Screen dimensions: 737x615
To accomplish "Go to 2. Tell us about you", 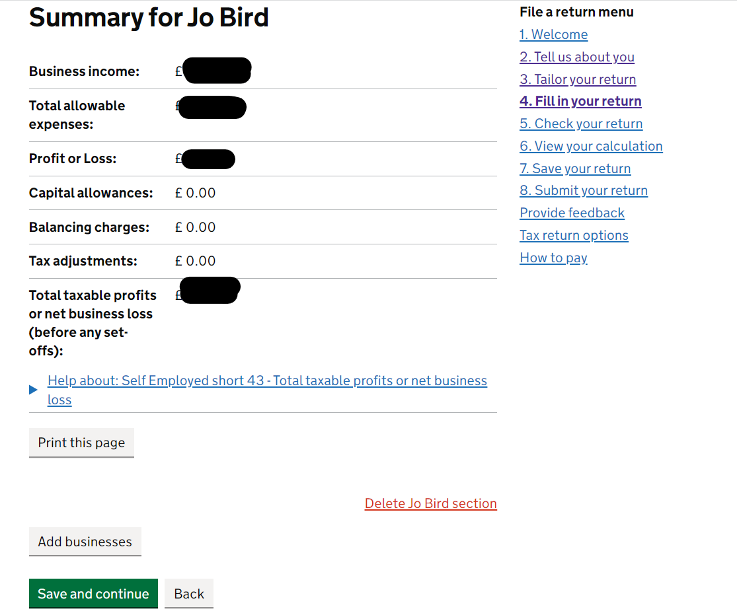I will click(x=577, y=57).
